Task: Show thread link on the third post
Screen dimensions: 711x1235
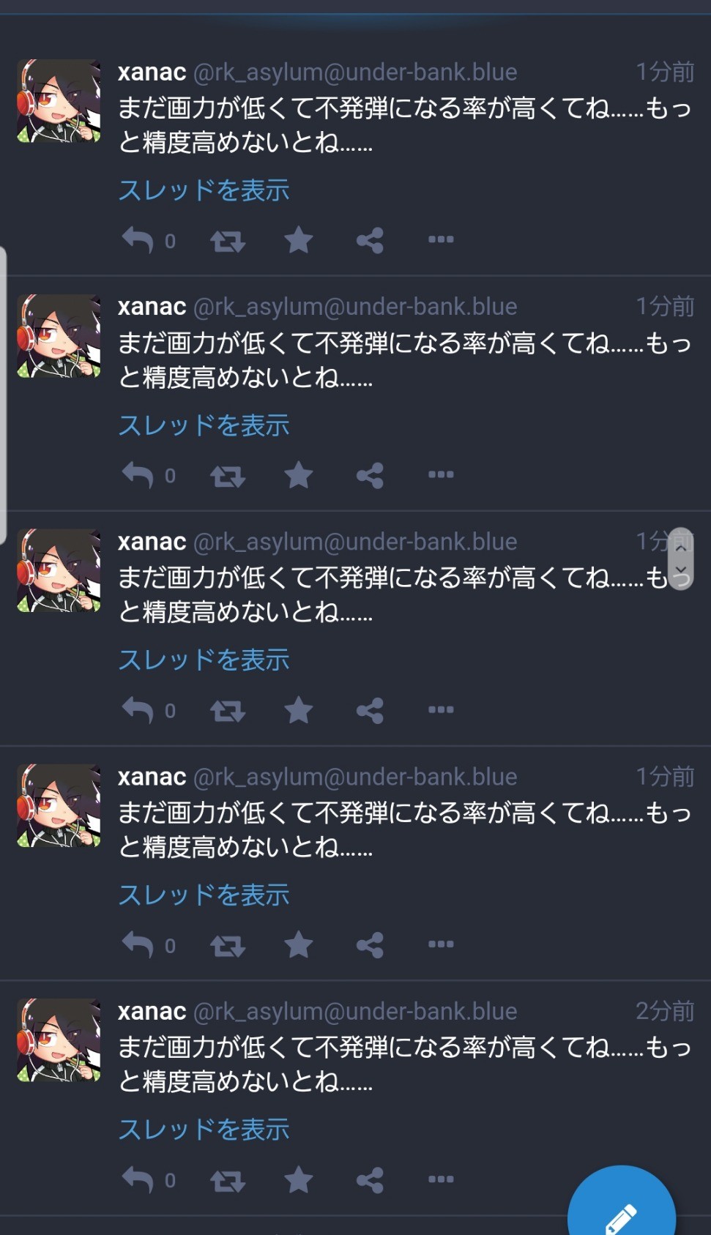Action: (204, 660)
